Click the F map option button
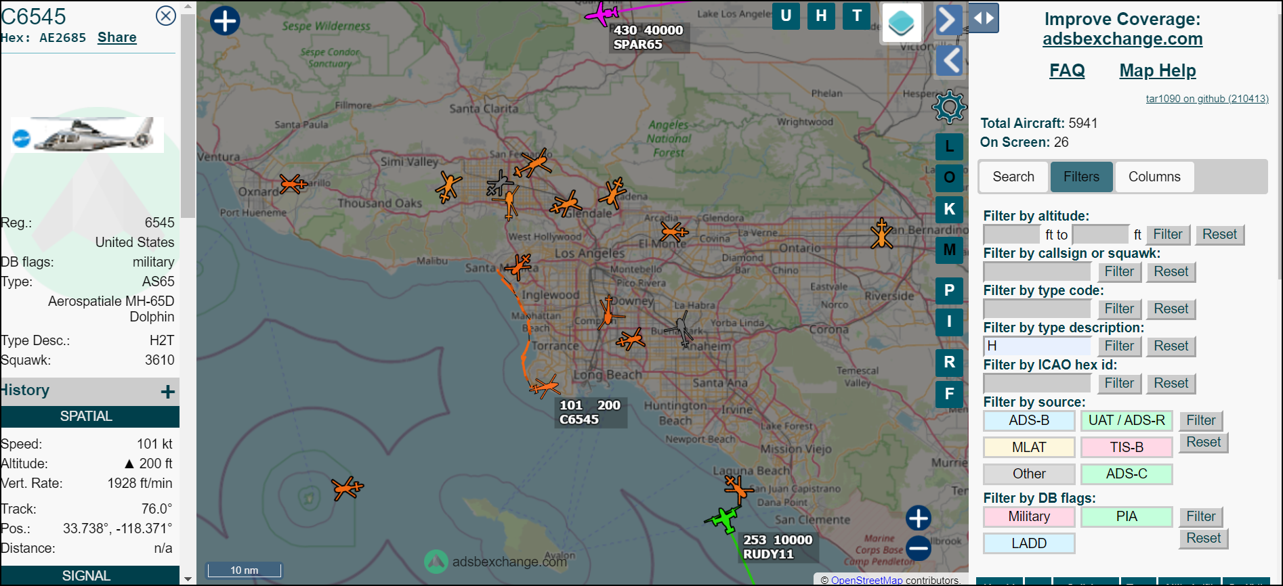This screenshot has width=1283, height=586. coord(950,394)
